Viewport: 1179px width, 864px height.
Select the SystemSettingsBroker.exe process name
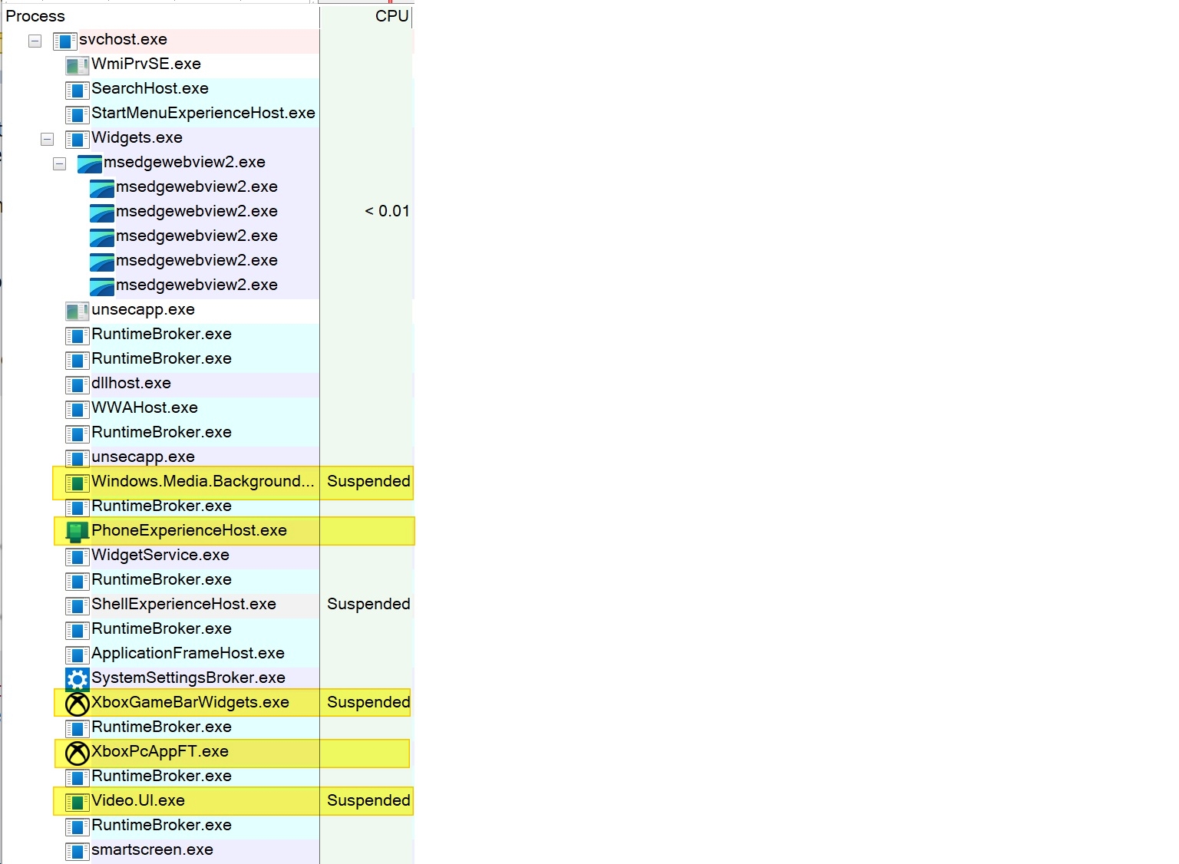tap(188, 678)
